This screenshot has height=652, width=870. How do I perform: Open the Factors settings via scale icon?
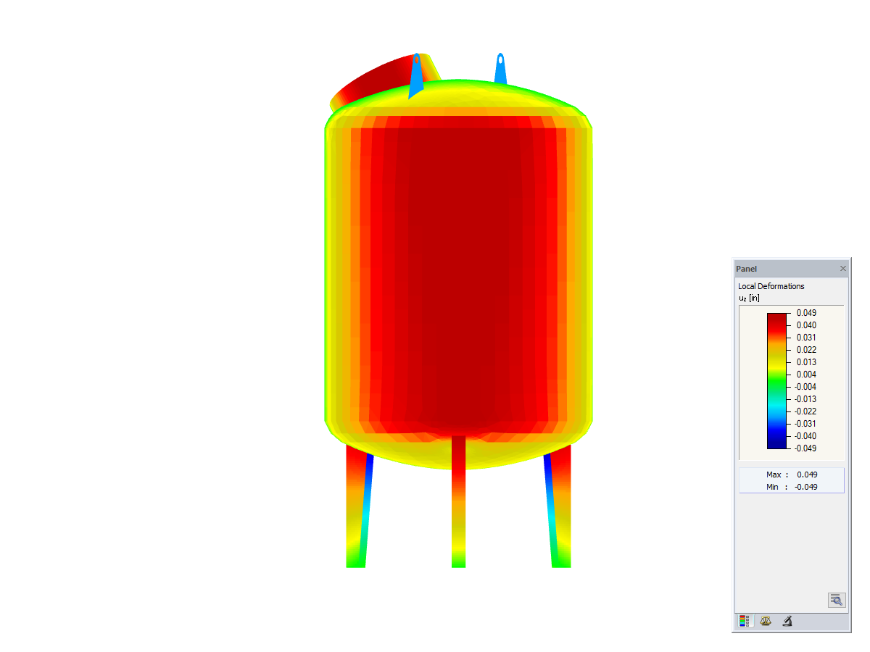click(765, 621)
